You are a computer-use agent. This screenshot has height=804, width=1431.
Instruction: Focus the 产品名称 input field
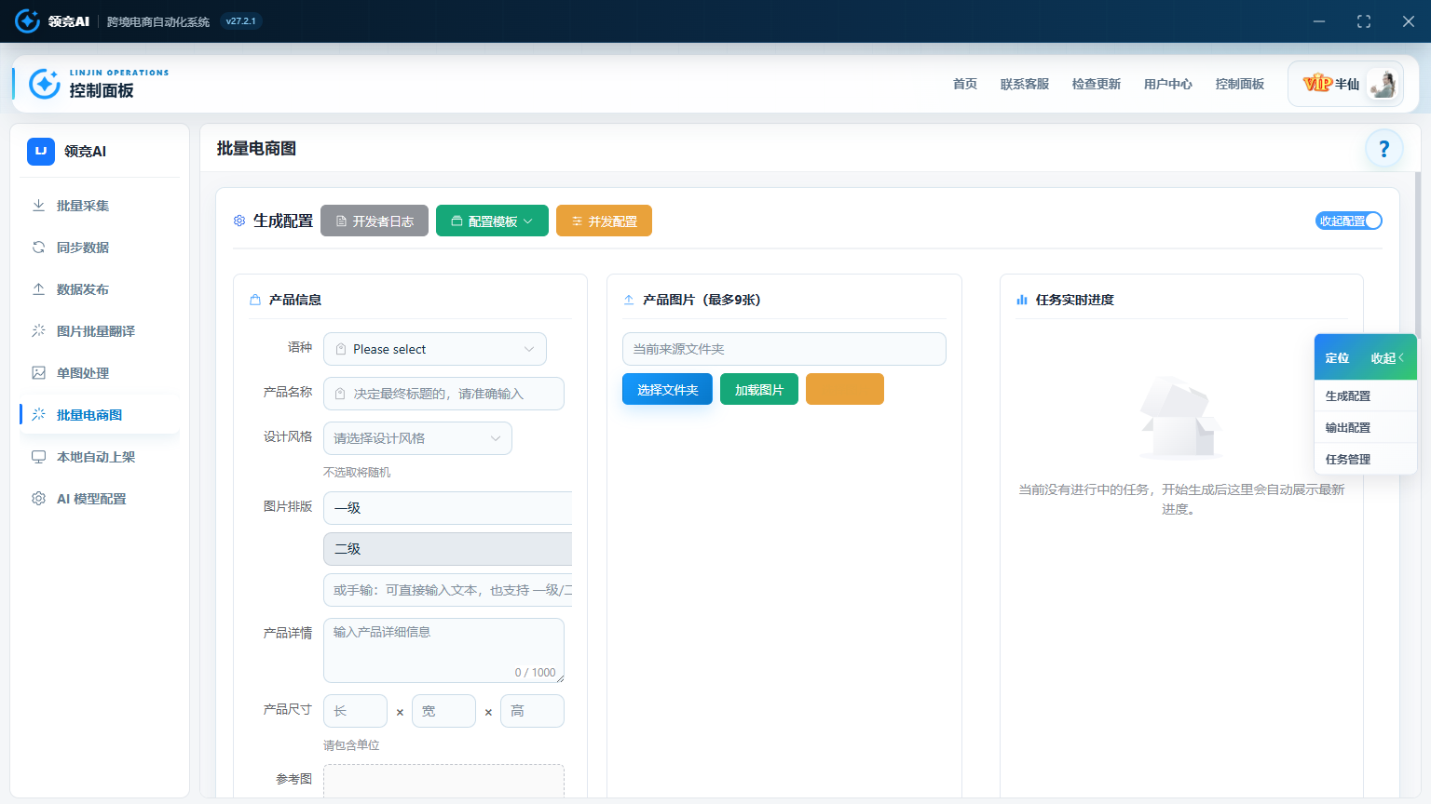click(x=443, y=394)
